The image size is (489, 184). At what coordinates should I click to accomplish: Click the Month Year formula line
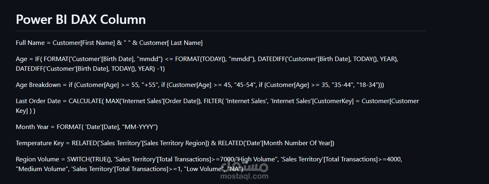(87, 127)
